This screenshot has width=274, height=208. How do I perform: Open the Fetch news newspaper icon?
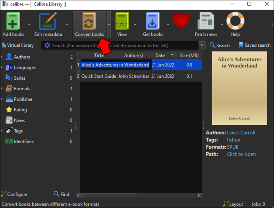pyautogui.click(x=206, y=21)
